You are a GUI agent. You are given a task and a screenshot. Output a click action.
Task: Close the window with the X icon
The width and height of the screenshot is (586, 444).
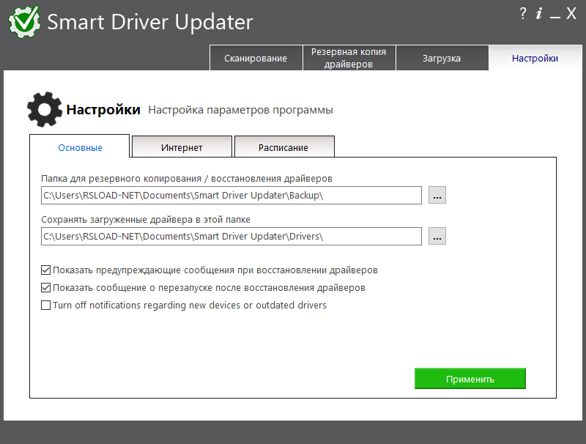tap(571, 14)
